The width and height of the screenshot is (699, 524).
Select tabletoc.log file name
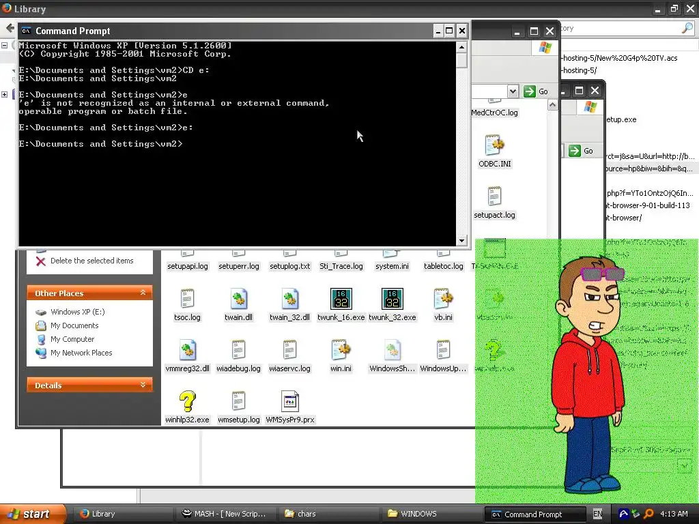443,266
